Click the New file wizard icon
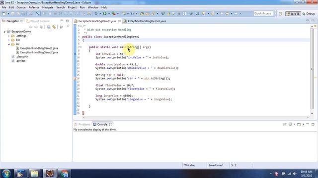 click(4, 13)
